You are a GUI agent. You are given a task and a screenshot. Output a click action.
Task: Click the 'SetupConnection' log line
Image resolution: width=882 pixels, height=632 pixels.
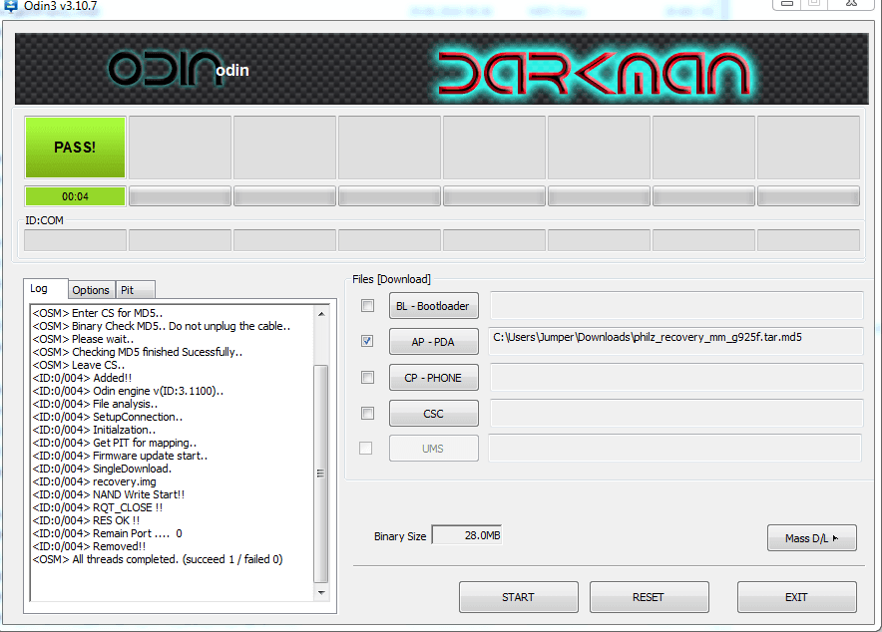click(108, 418)
